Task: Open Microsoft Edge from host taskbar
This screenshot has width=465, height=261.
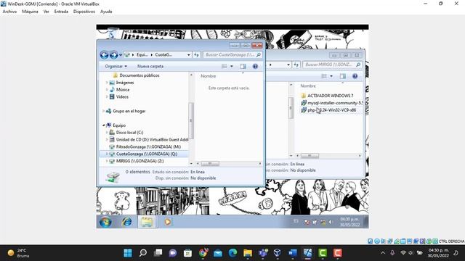Action: (x=232, y=253)
